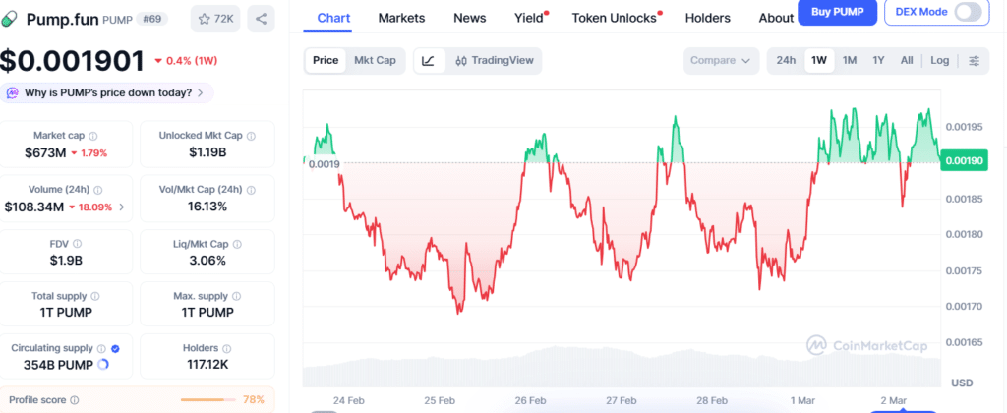The width and height of the screenshot is (1007, 413).
Task: Switch to the line chart icon view
Action: pyautogui.click(x=428, y=61)
